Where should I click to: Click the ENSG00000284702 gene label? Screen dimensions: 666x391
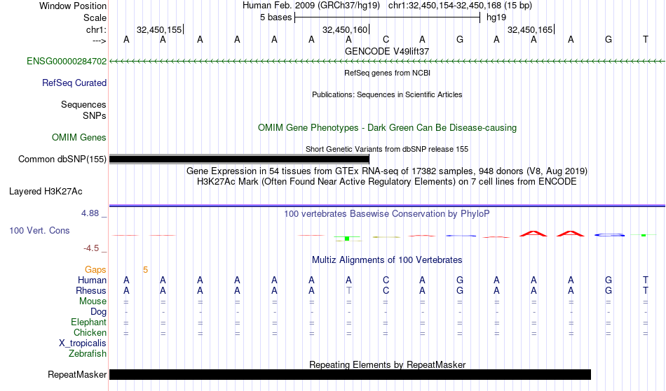click(x=67, y=61)
